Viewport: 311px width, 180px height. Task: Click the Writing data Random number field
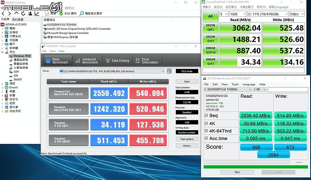pos(187,132)
